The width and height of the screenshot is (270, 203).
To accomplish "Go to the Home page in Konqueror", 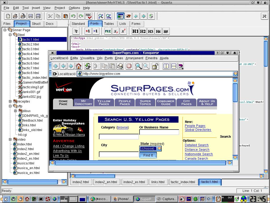I will pos(79,66).
